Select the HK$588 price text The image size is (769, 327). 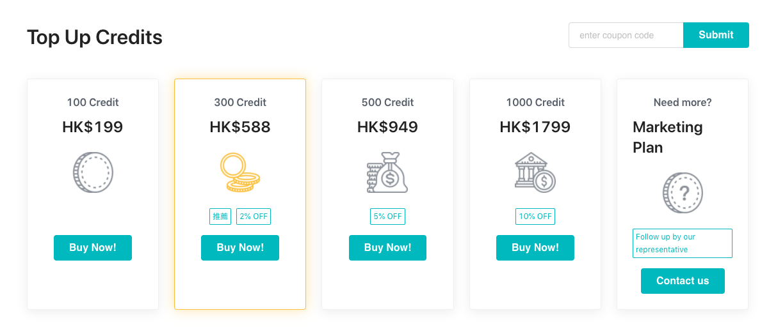coord(240,127)
